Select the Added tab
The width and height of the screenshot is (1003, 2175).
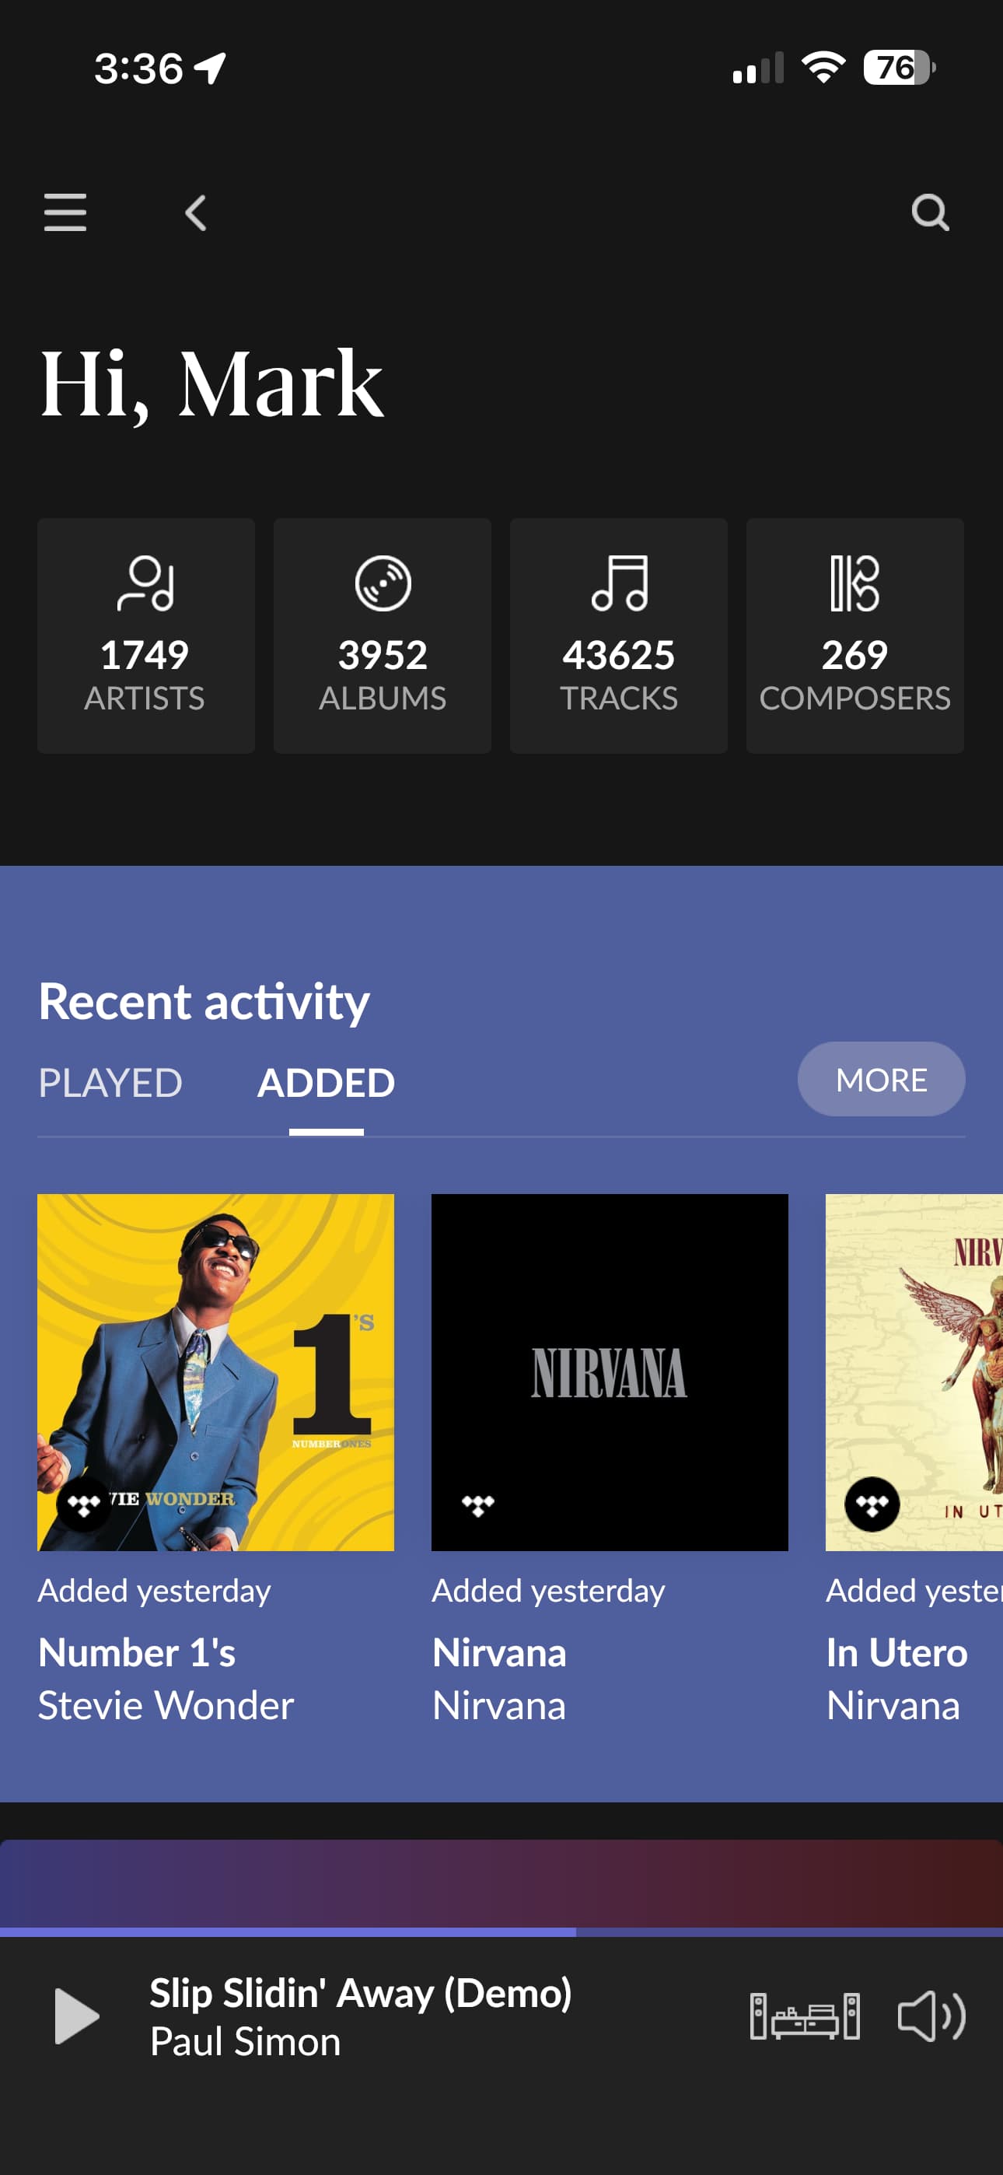click(x=326, y=1082)
